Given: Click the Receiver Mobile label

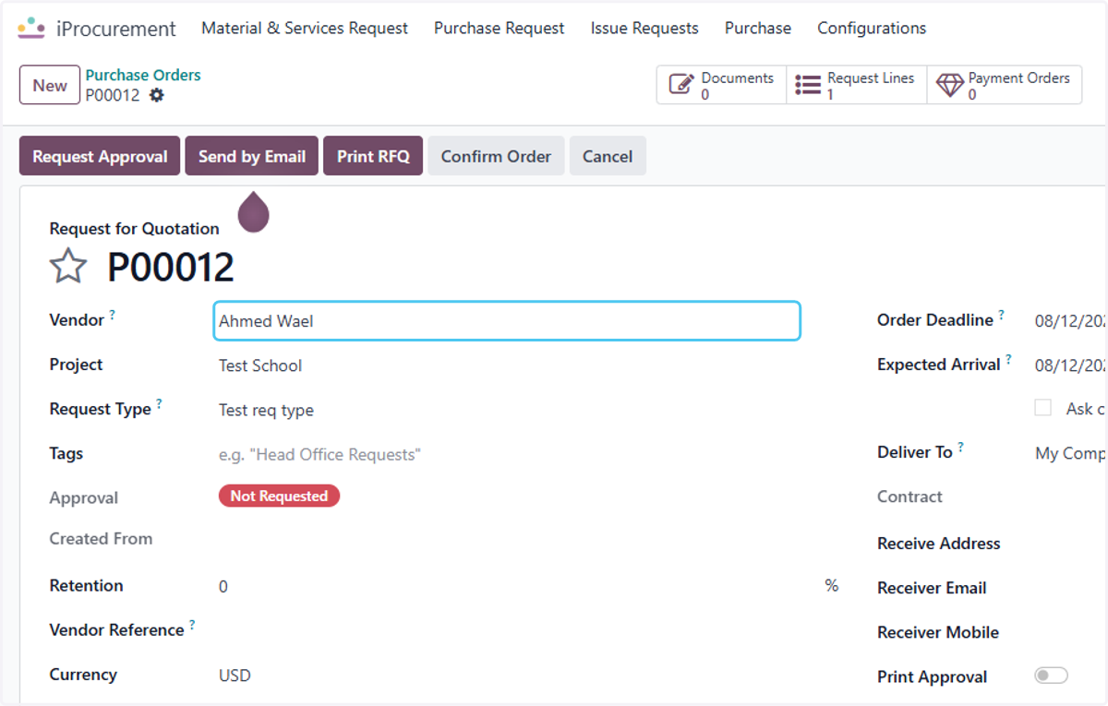Looking at the screenshot, I should (938, 632).
